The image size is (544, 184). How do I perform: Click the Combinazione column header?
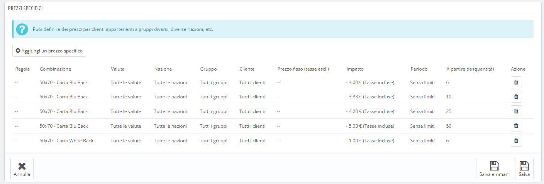pos(55,69)
